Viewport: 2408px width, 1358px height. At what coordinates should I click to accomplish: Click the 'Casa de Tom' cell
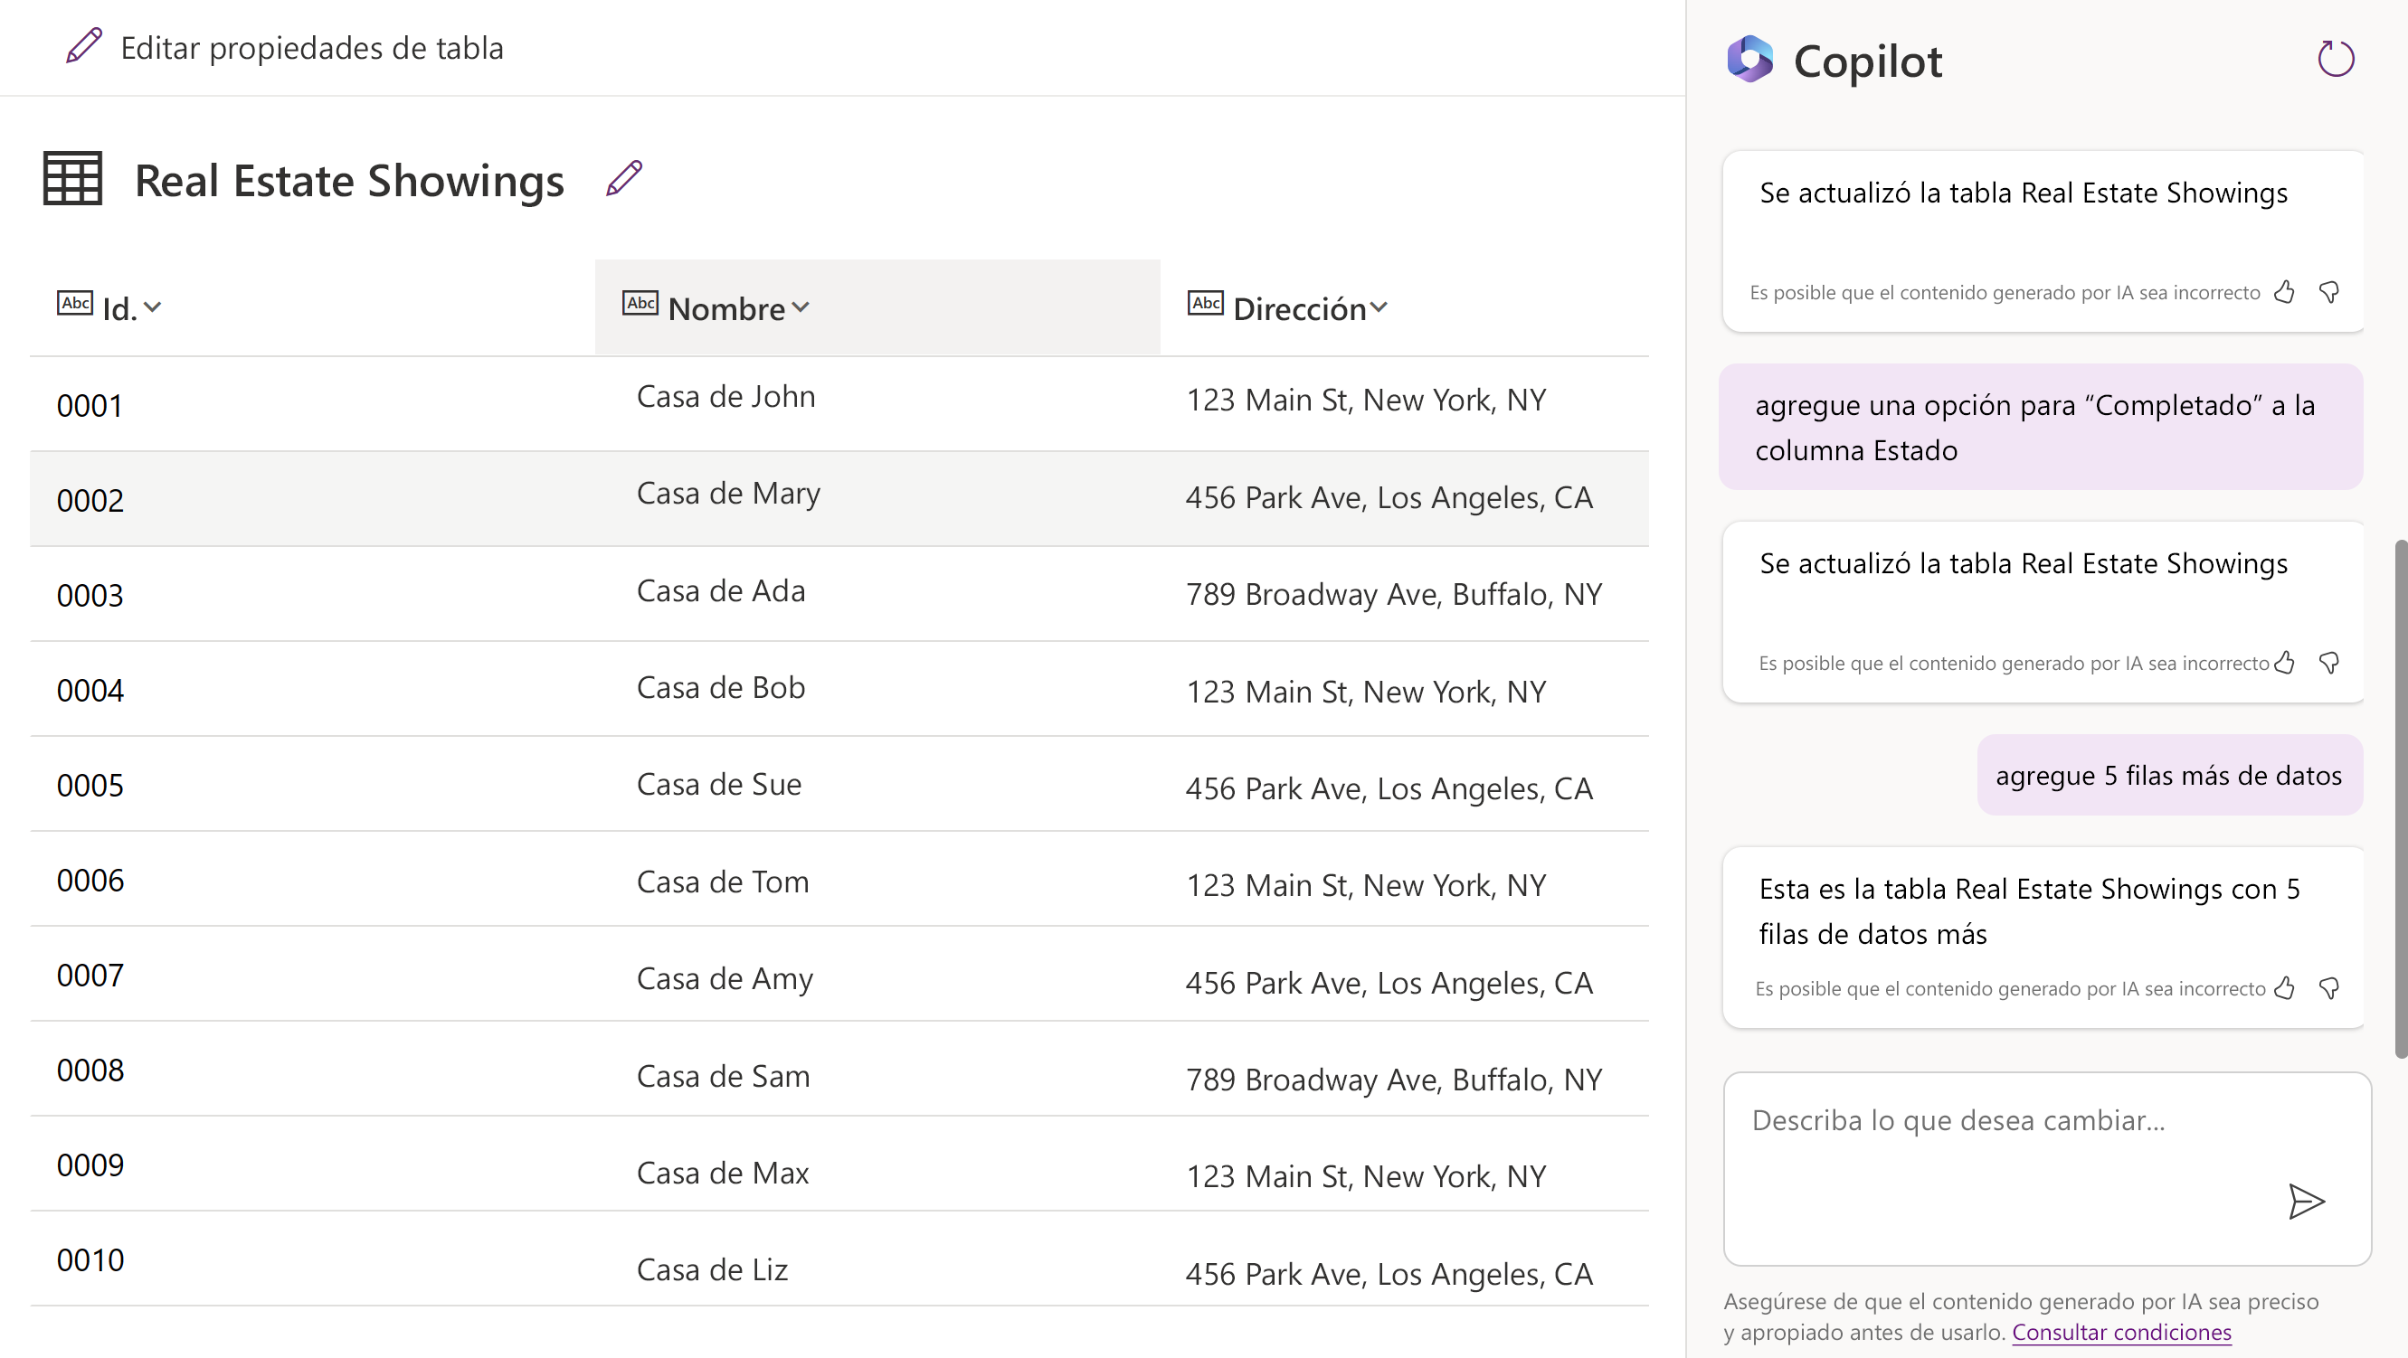tap(723, 882)
